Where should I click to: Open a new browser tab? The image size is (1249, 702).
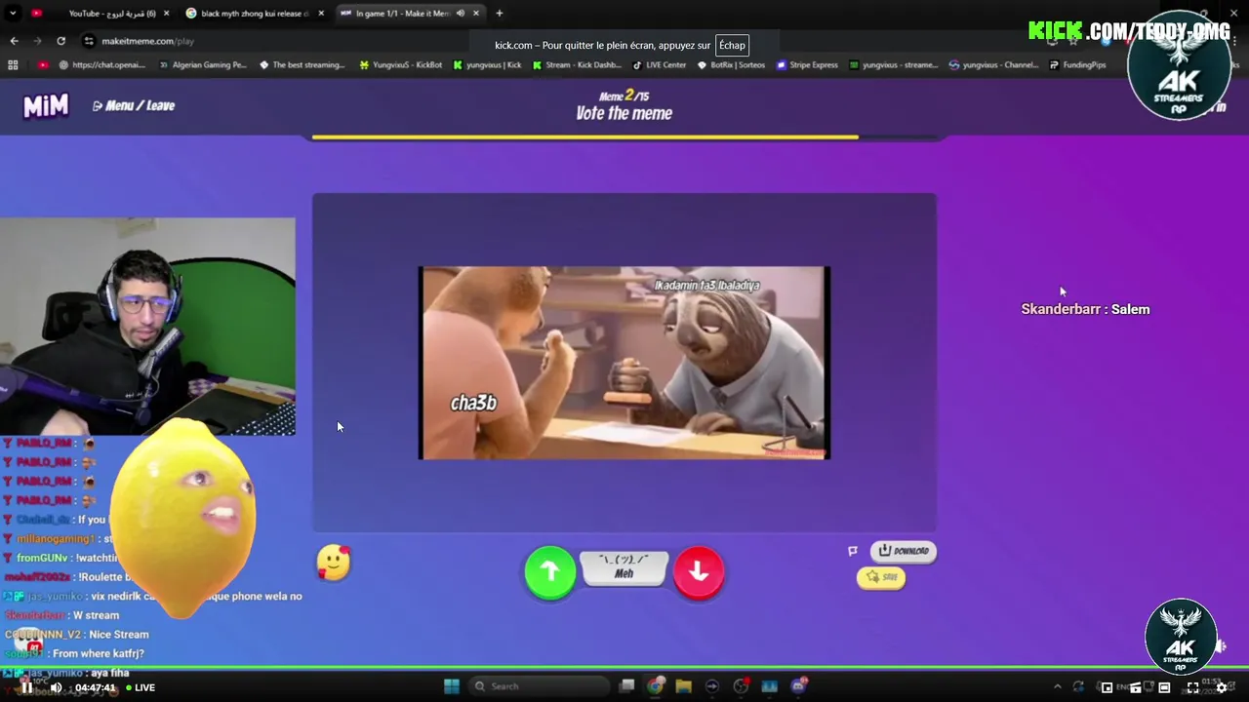click(x=499, y=14)
